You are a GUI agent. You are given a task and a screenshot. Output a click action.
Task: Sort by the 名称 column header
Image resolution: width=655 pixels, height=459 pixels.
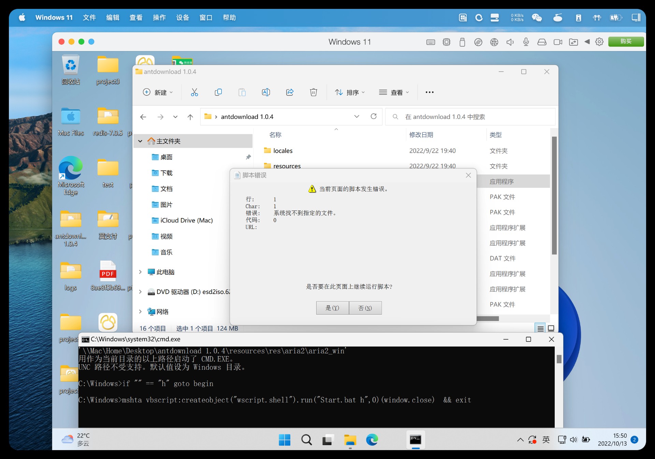275,135
